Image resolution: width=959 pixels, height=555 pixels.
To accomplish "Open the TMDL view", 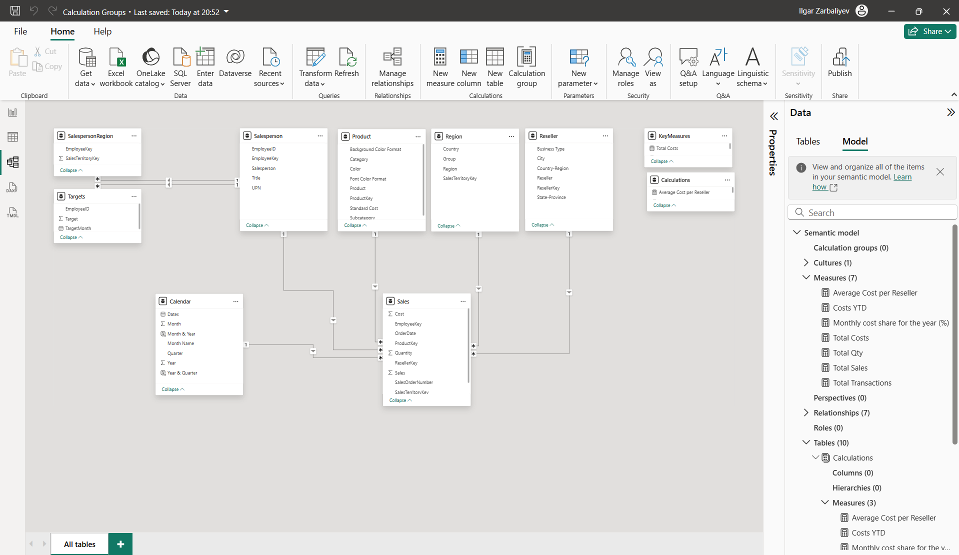I will coord(12,212).
